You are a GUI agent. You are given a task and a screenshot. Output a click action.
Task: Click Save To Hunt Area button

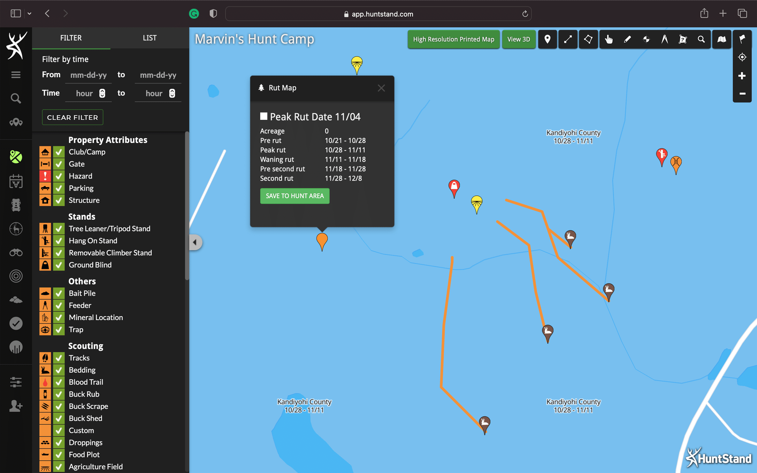click(295, 196)
